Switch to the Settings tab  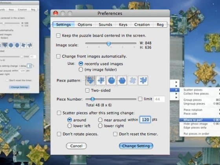[x=63, y=24]
